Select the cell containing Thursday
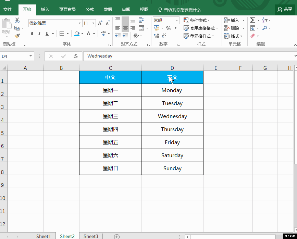297x239 pixels. click(x=172, y=129)
